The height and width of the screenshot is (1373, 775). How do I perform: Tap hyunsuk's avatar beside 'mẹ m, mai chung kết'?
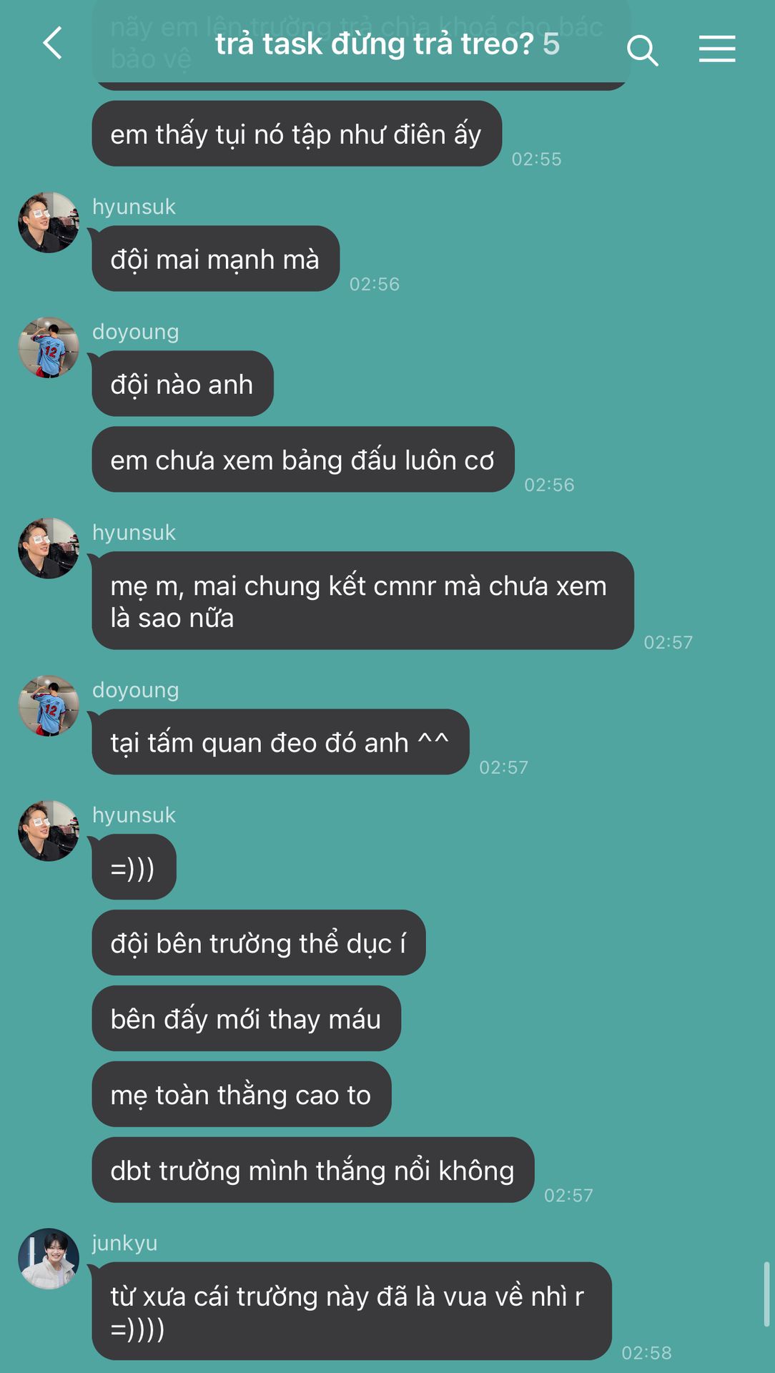pos(49,548)
